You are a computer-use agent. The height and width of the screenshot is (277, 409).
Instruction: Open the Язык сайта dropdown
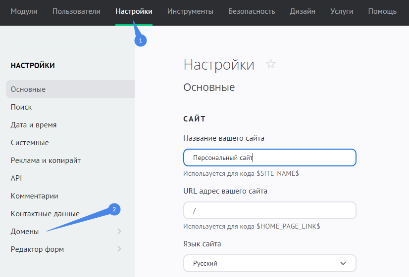click(269, 263)
